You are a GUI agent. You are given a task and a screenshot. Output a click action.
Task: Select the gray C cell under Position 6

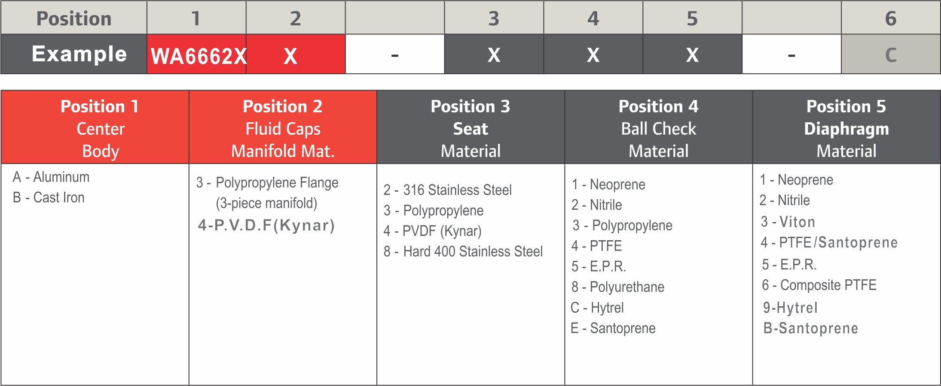point(891,55)
